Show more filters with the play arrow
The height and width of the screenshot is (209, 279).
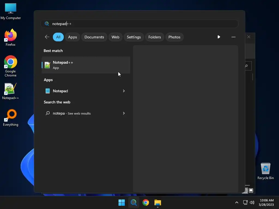(219, 37)
